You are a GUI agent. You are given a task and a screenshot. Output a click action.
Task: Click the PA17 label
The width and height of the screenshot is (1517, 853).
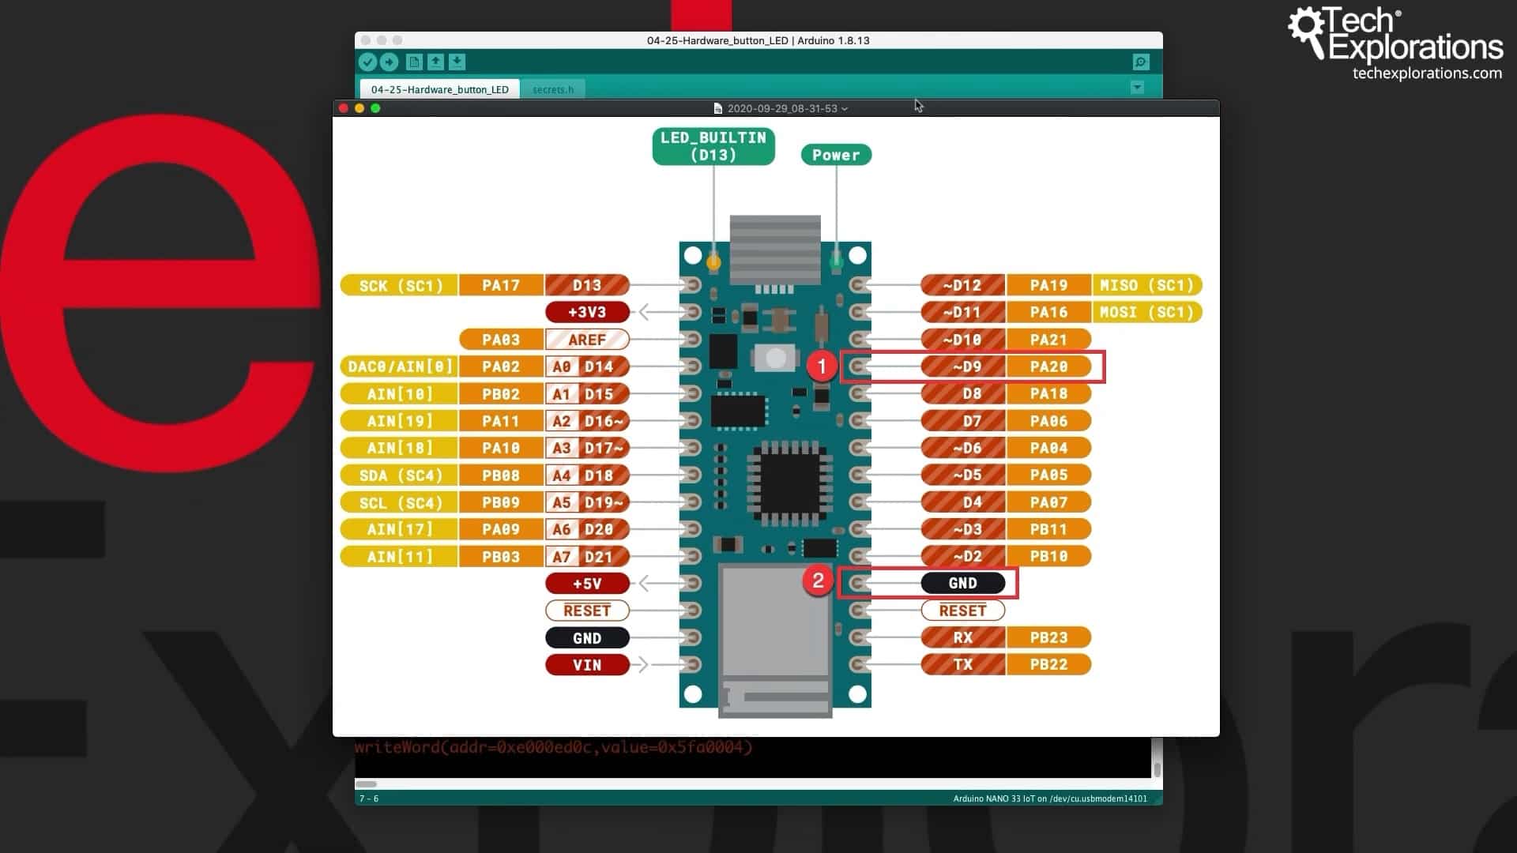click(x=501, y=285)
